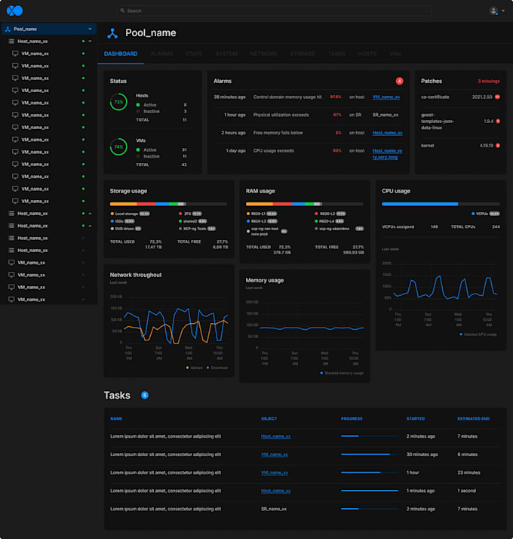The image size is (513, 539).
Task: Click the red alarm count badge showing 4
Action: (400, 81)
